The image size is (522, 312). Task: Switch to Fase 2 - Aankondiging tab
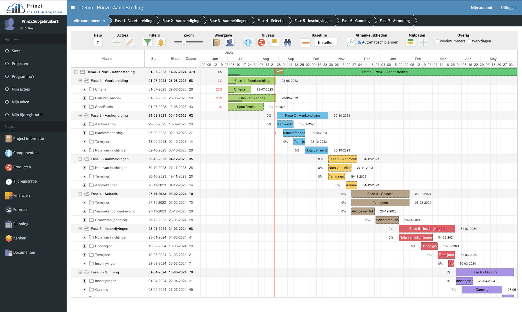click(x=181, y=21)
